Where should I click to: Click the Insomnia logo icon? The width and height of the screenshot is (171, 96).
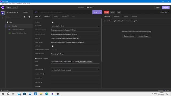tap(3, 7)
